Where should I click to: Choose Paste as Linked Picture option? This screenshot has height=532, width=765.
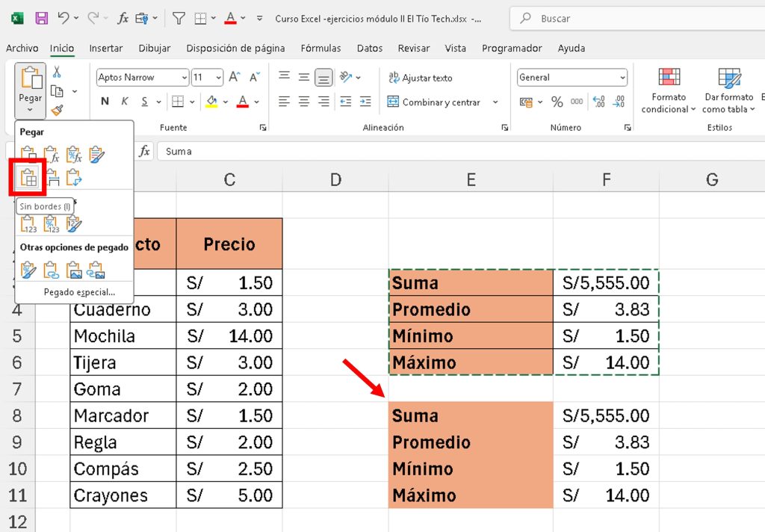(96, 270)
